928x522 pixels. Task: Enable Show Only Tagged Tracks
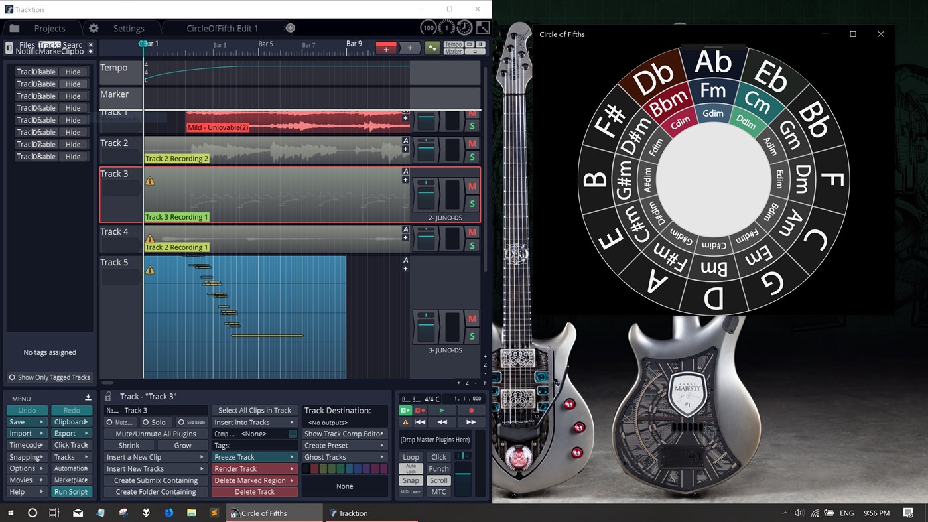point(50,377)
